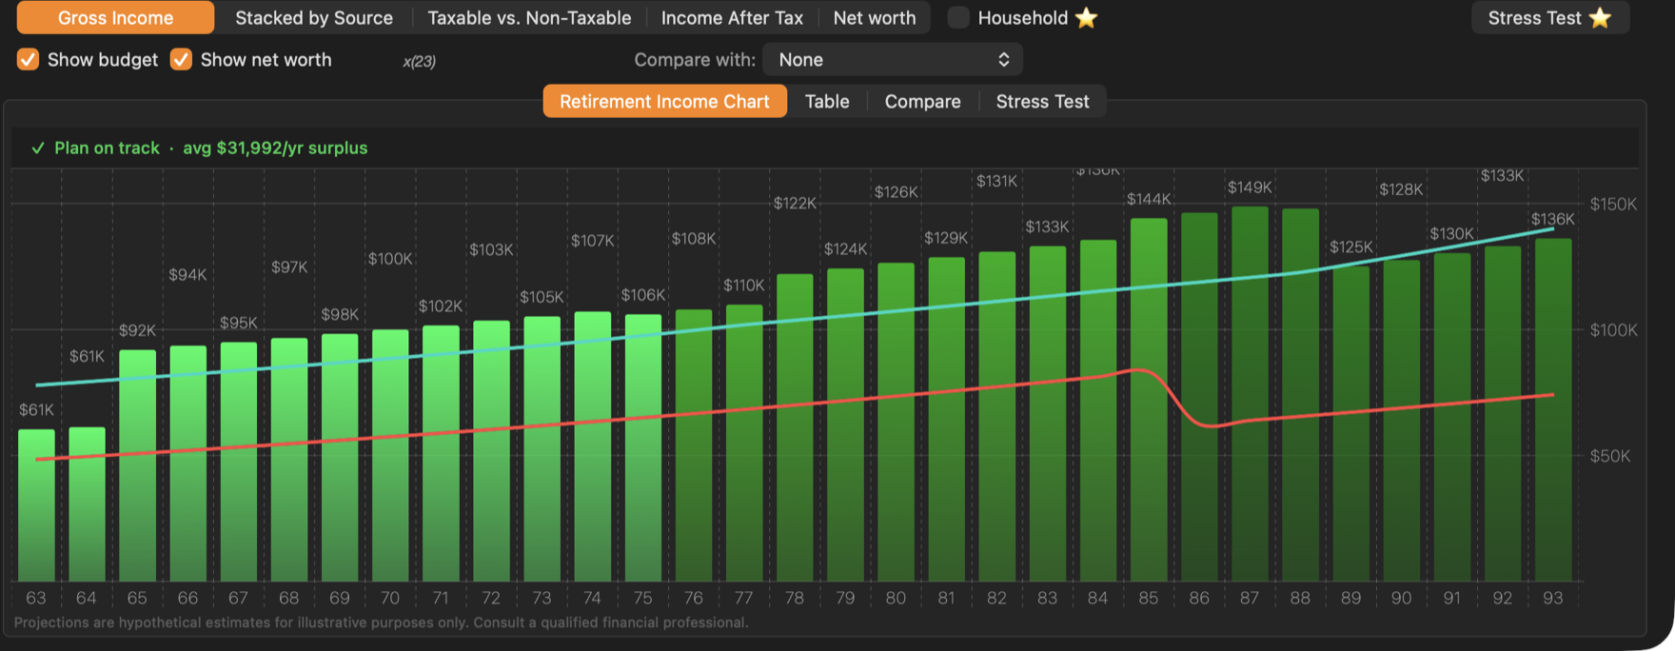Select the Gross Income view
Screen dimensions: 1675x651
click(115, 17)
